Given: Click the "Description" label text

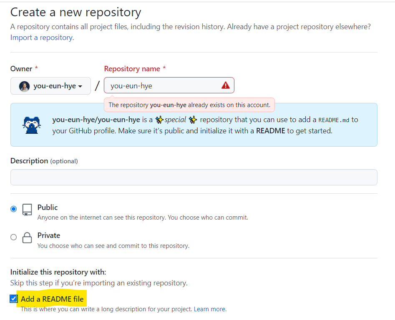Looking at the screenshot, I should pos(29,161).
